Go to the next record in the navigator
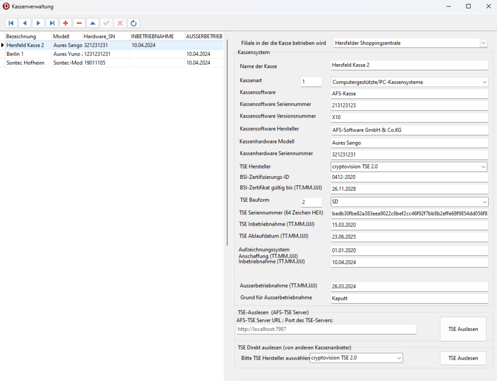 (x=38, y=23)
